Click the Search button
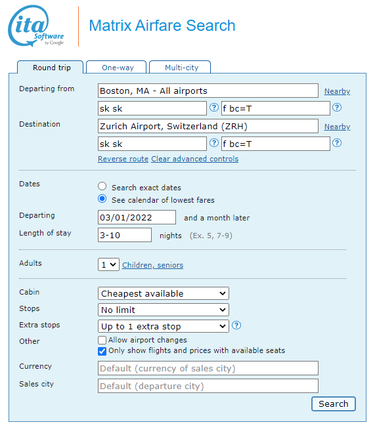Image resolution: width=375 pixels, height=437 pixels. pos(334,404)
